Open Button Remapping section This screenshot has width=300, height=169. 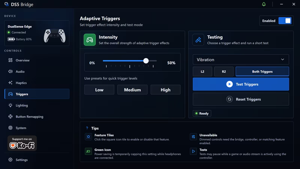pyautogui.click(x=37, y=116)
